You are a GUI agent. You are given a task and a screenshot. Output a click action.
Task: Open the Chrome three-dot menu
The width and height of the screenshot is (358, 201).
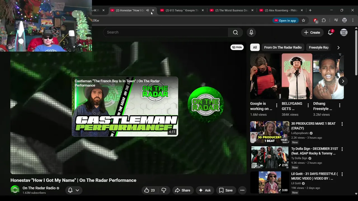pyautogui.click(x=353, y=20)
